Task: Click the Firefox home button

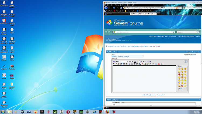Action: tap(121, 8)
